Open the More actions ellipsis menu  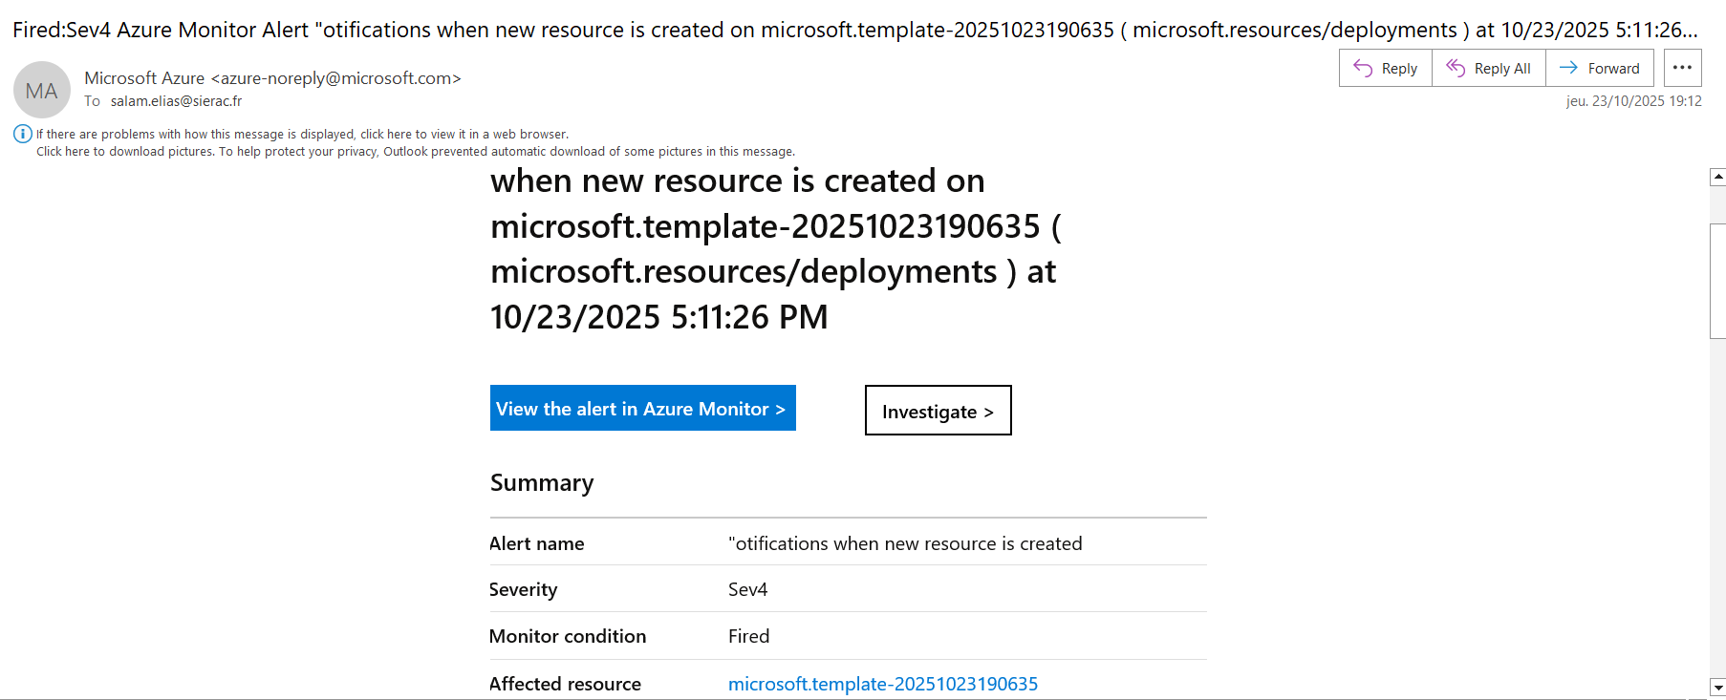coord(1682,69)
